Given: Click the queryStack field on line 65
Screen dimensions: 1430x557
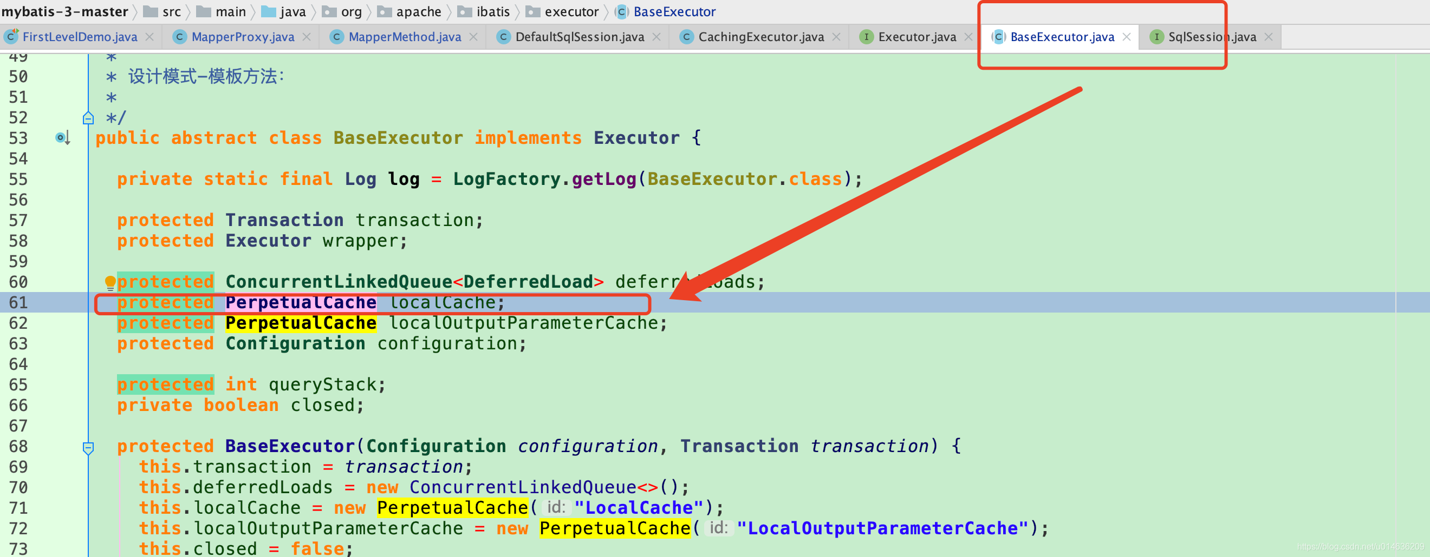Looking at the screenshot, I should click(x=322, y=384).
